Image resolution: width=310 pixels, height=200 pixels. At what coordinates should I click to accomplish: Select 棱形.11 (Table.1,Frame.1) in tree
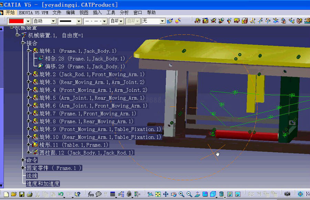click(74, 145)
